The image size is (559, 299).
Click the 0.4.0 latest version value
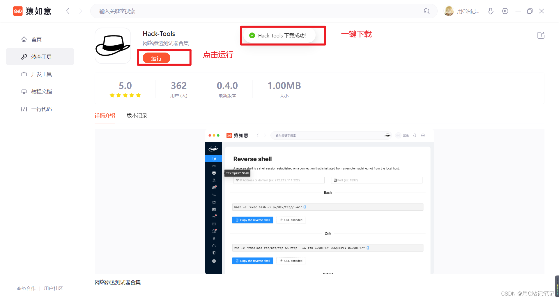tap(227, 86)
